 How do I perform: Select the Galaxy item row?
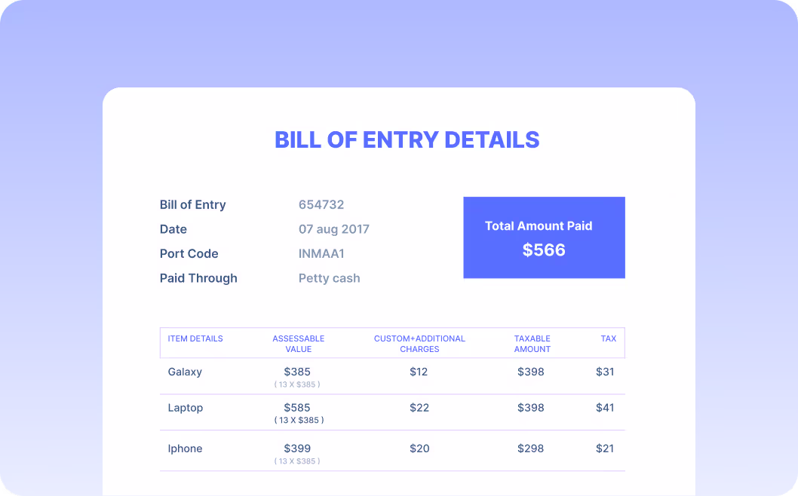click(x=392, y=376)
